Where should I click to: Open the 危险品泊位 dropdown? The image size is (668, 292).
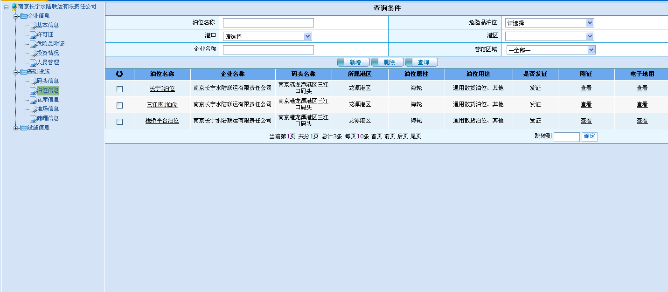click(x=549, y=23)
